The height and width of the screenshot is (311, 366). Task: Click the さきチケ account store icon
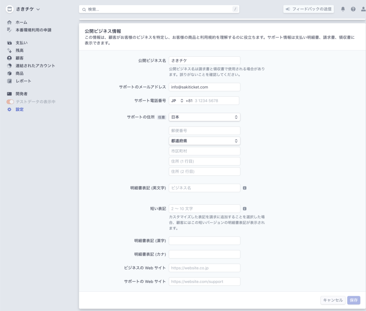point(10,9)
